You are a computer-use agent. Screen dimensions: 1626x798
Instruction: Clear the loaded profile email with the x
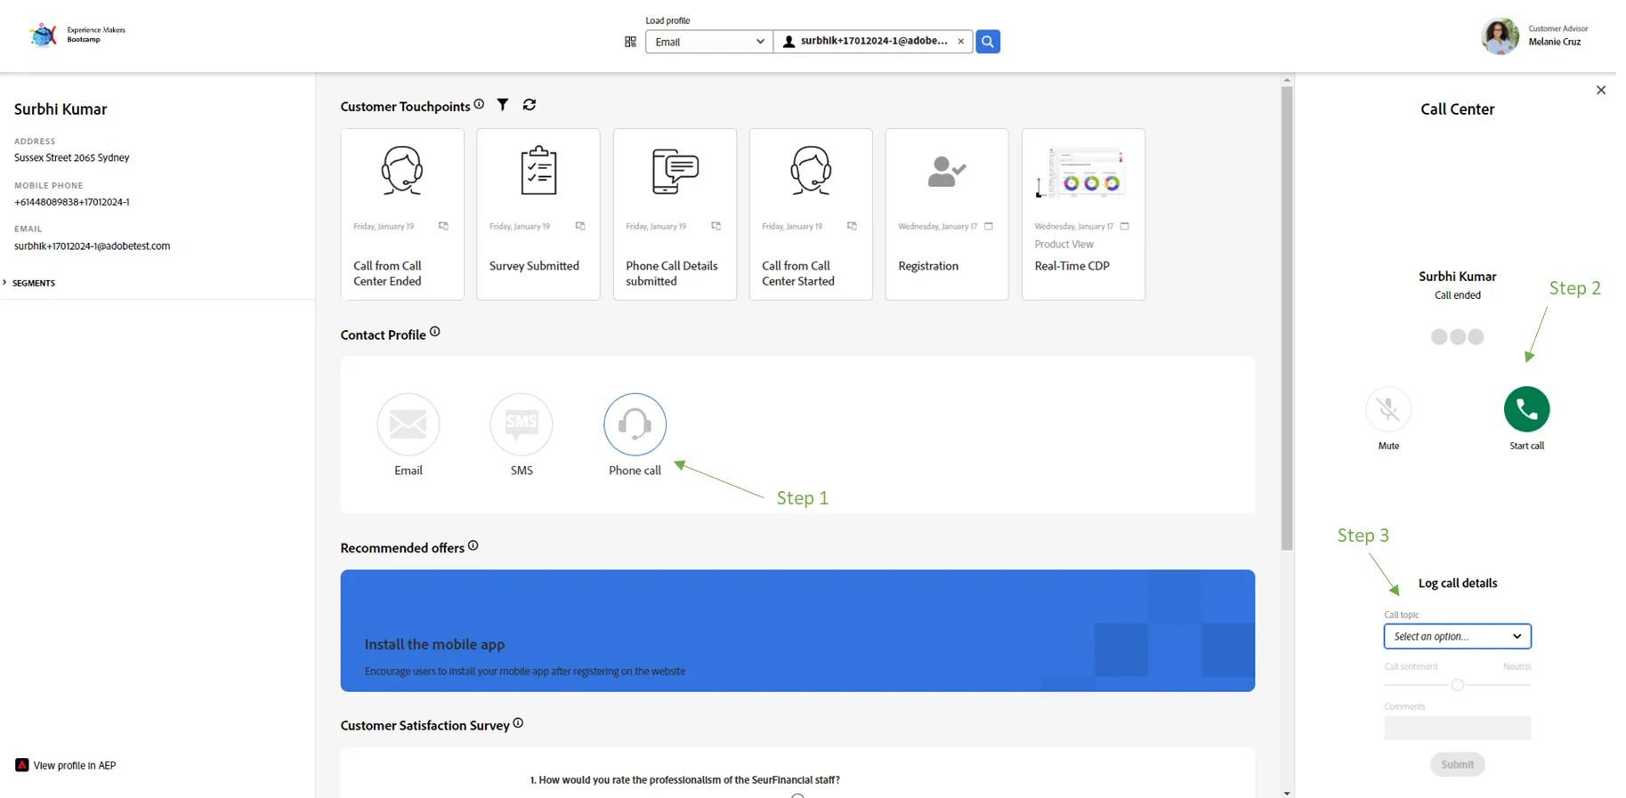(960, 41)
